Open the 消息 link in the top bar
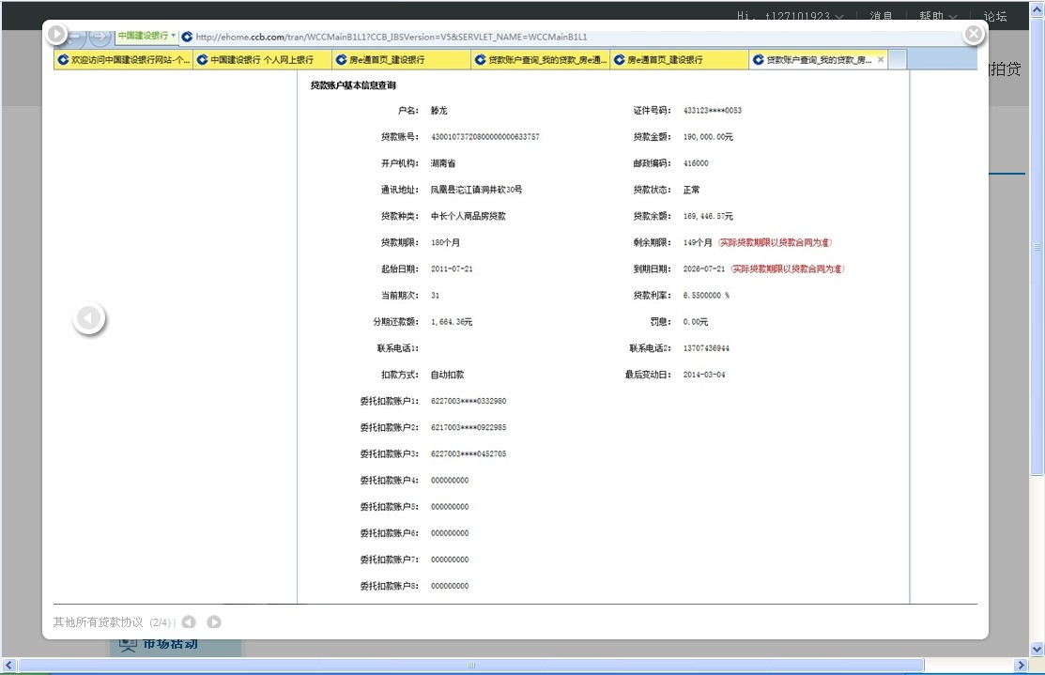Screen dimensions: 1045x675 (881, 16)
